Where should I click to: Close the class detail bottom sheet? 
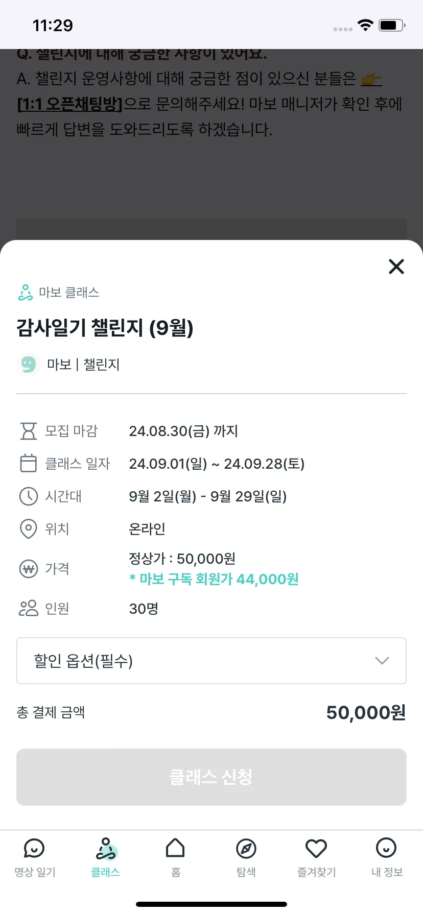point(396,267)
